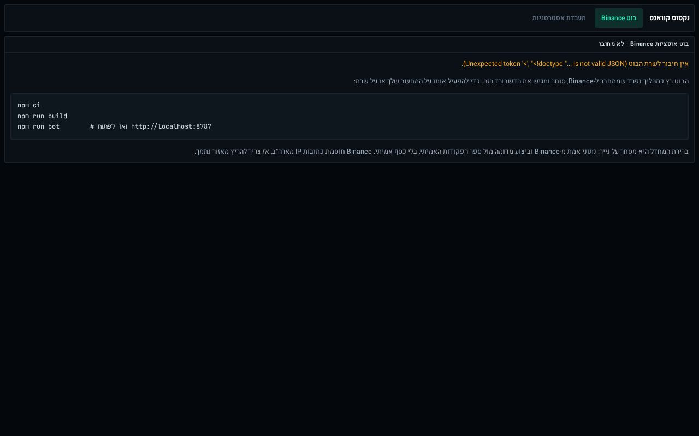Select the npm run build command line
The height and width of the screenshot is (436, 699).
[42, 116]
